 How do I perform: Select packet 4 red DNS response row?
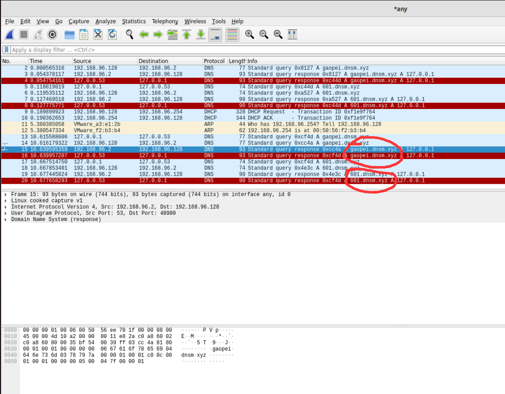[x=253, y=80]
